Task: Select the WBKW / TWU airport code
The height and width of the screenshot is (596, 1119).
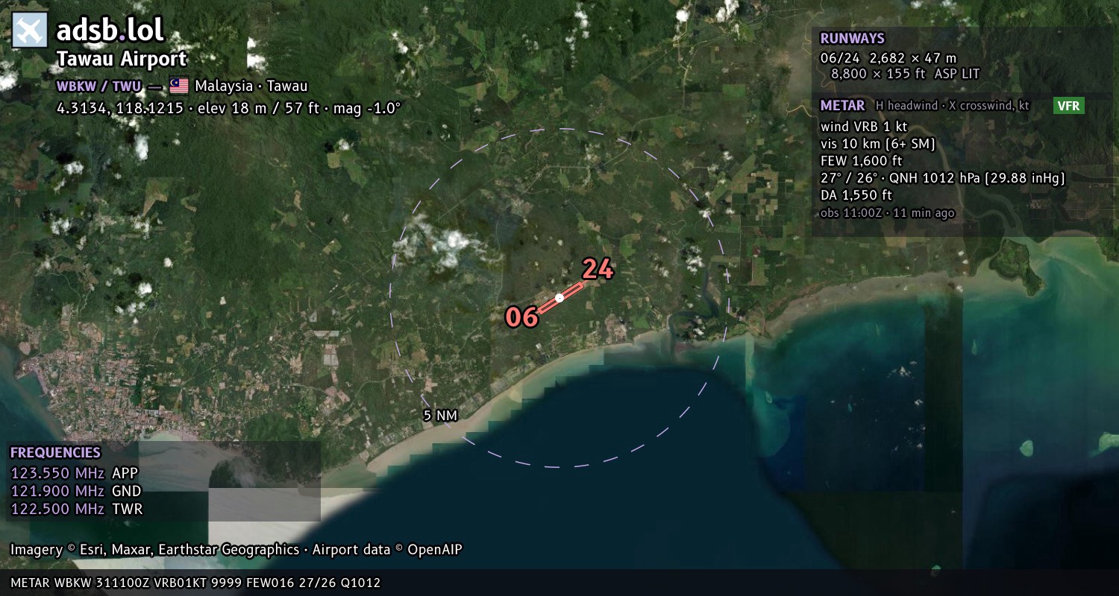Action: click(x=100, y=86)
